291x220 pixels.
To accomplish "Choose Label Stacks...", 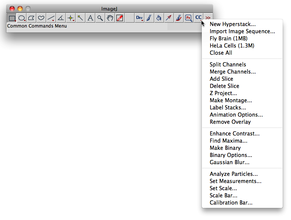I will 242,108.
